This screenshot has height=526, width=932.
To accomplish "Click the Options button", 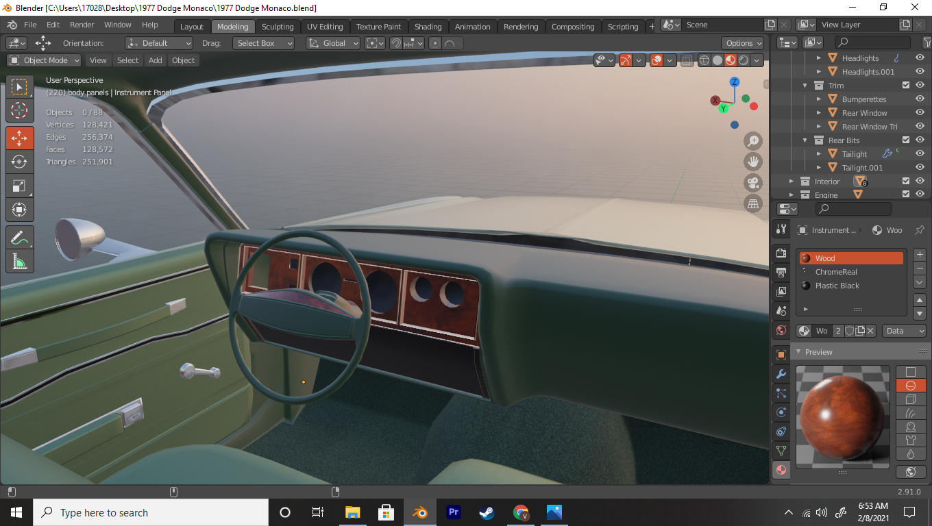I will click(x=744, y=43).
